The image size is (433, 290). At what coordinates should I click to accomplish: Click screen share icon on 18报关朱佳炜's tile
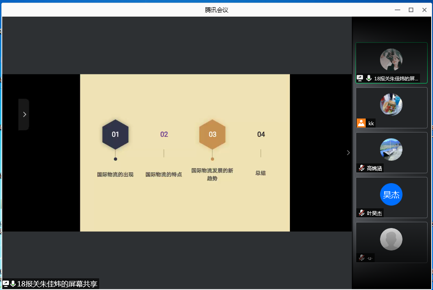click(x=360, y=78)
